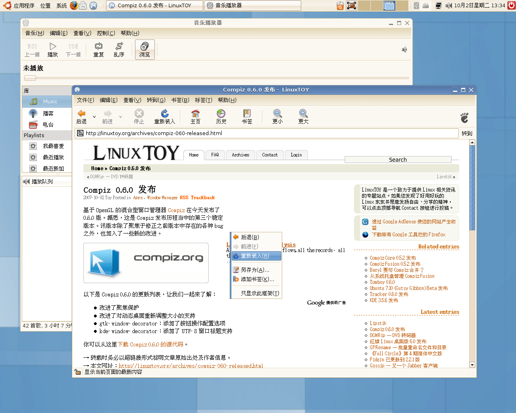The width and height of the screenshot is (516, 413).
Task: Click the panel volume speaker icon
Action: pyautogui.click(x=449, y=6)
